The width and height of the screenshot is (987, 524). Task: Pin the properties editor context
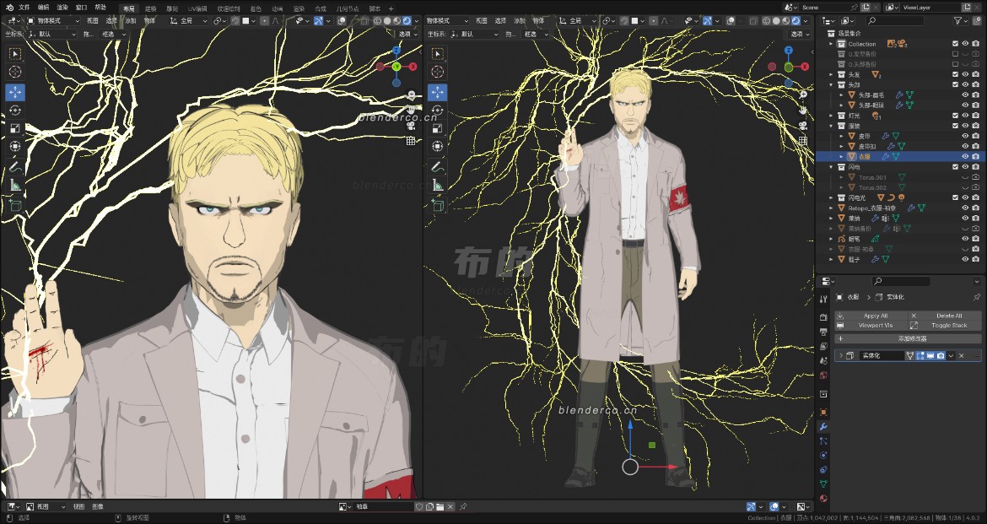pos(977,297)
